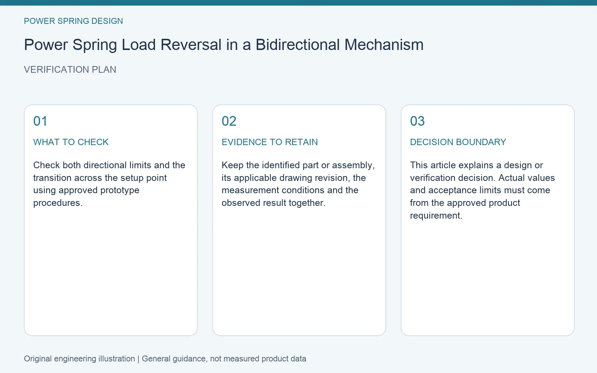Click the 'EVIDENCE TO RETAIN' heading

tap(270, 142)
